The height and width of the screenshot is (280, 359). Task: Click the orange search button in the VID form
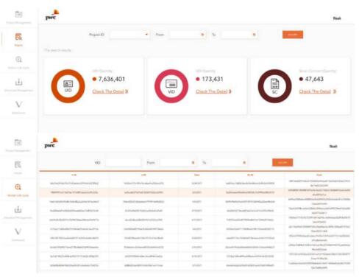click(x=282, y=163)
